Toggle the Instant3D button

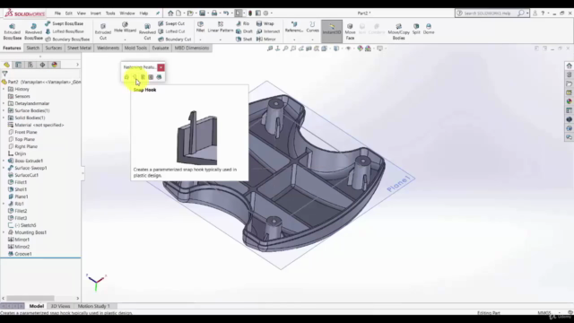[332, 31]
